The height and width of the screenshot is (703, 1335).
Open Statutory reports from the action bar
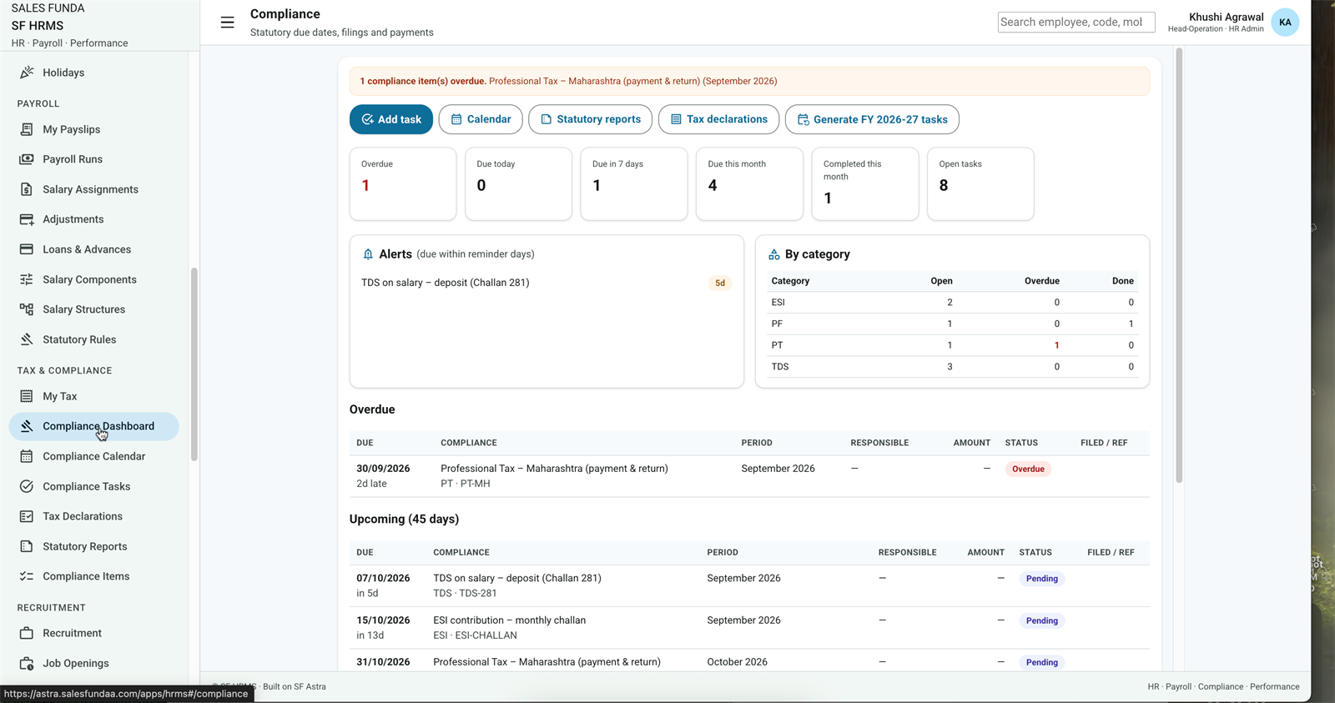pos(591,119)
